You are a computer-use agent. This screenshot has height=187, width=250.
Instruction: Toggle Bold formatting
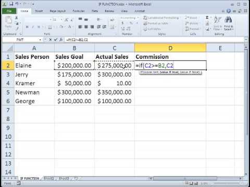27,27
